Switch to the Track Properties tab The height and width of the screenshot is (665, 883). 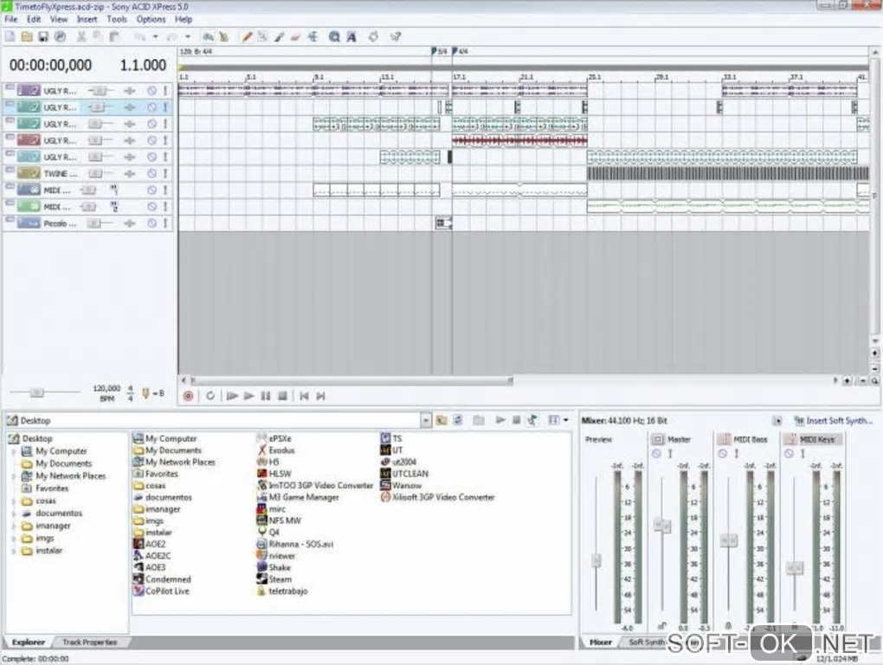(89, 642)
